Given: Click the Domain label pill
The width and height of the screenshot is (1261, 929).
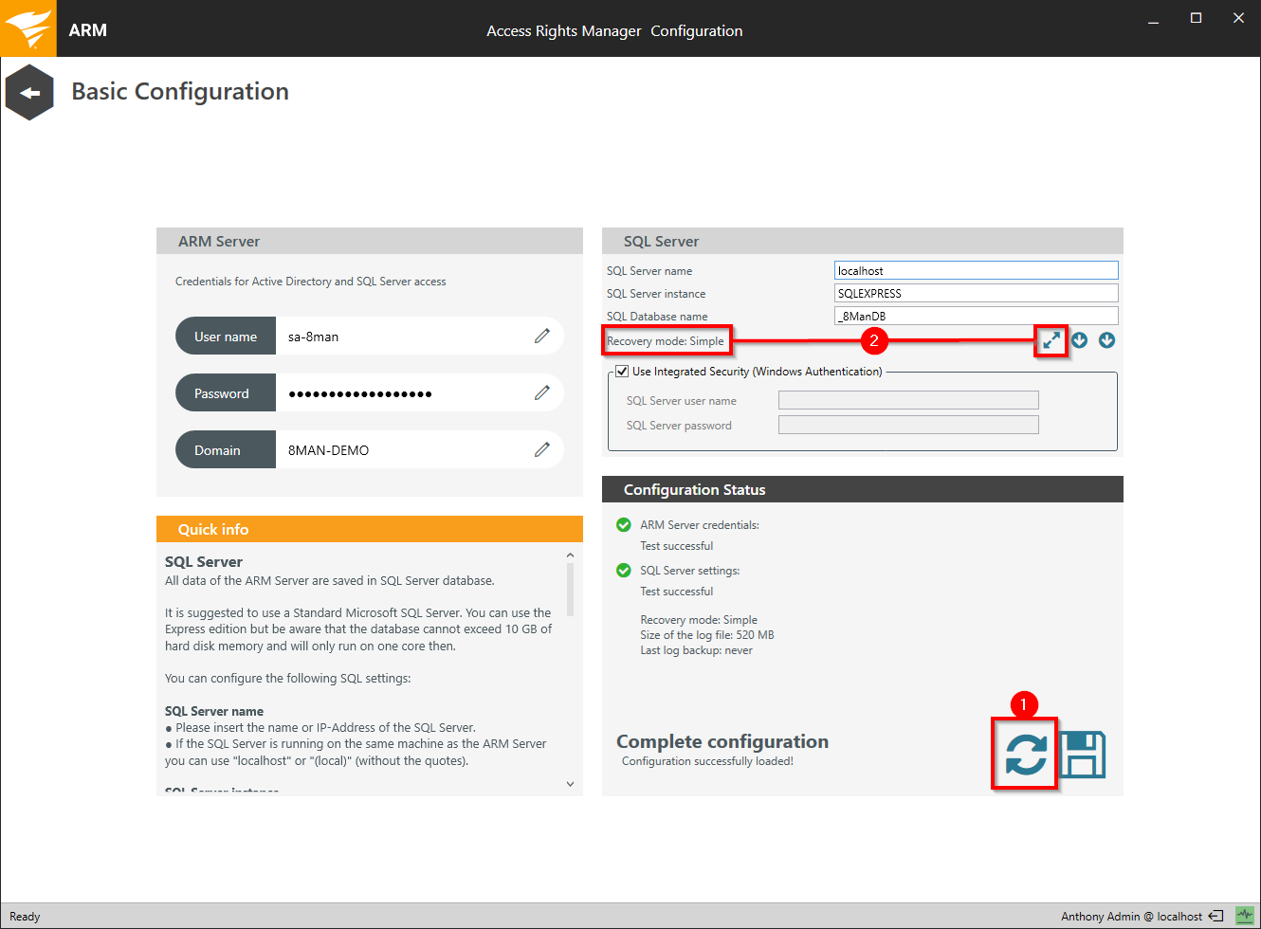Looking at the screenshot, I should point(226,450).
